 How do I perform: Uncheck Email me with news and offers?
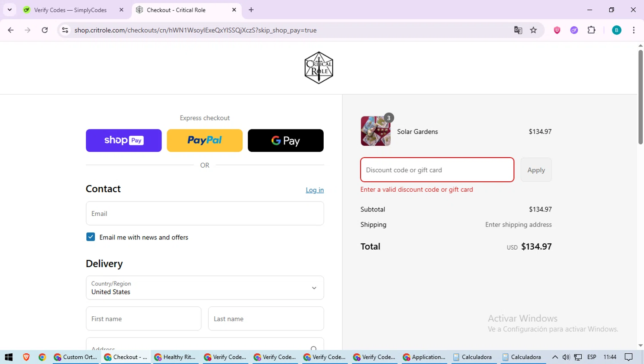pos(91,237)
